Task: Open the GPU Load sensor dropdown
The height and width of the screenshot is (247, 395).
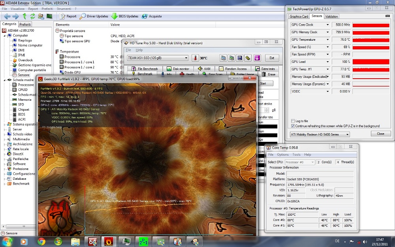Action: pyautogui.click(x=327, y=62)
